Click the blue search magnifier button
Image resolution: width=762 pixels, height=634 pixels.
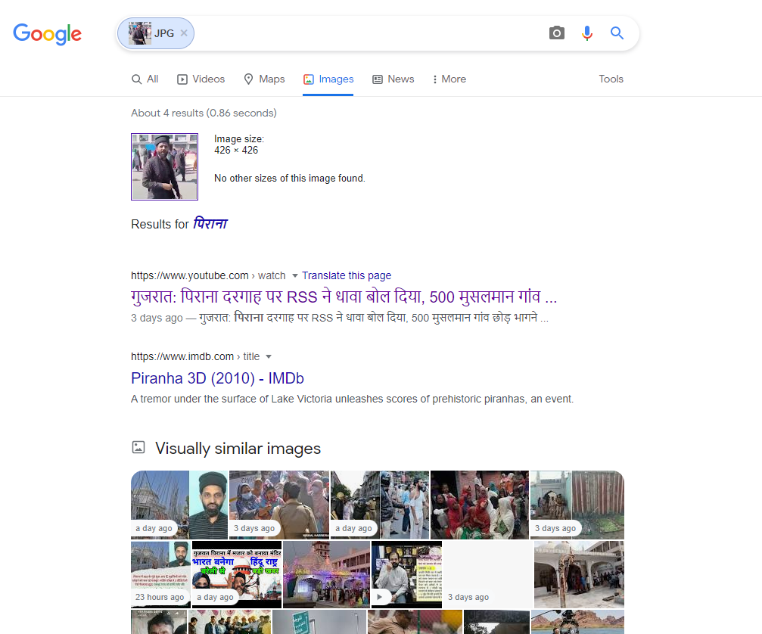click(x=617, y=33)
